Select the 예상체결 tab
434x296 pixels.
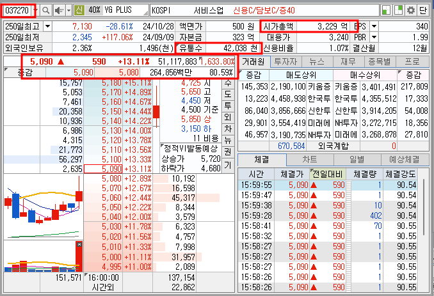tap(405, 159)
